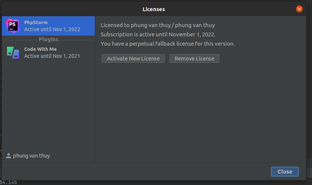Dismiss the dialog with the red X icon
The width and height of the screenshot is (312, 185).
tap(299, 9)
